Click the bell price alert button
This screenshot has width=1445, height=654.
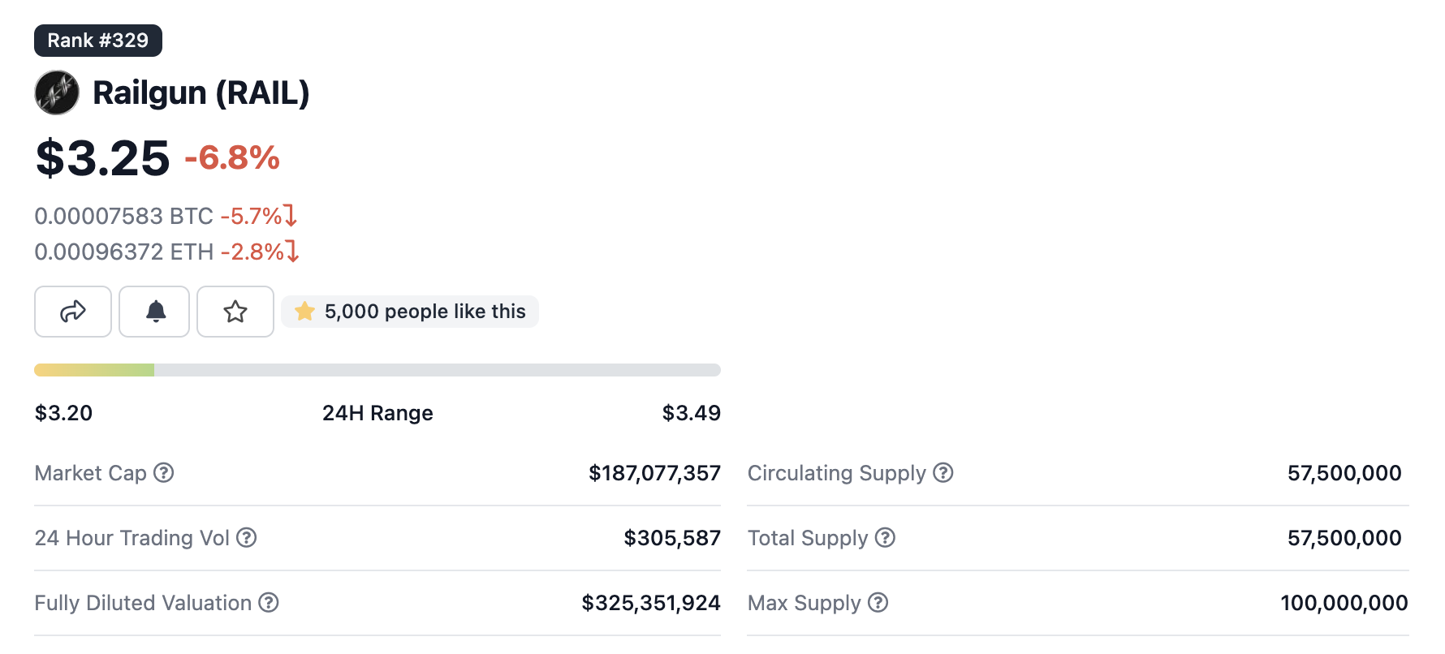point(154,312)
